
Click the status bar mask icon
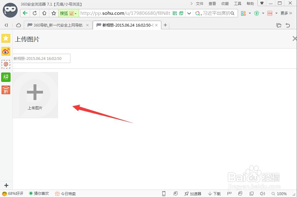click(229, 194)
